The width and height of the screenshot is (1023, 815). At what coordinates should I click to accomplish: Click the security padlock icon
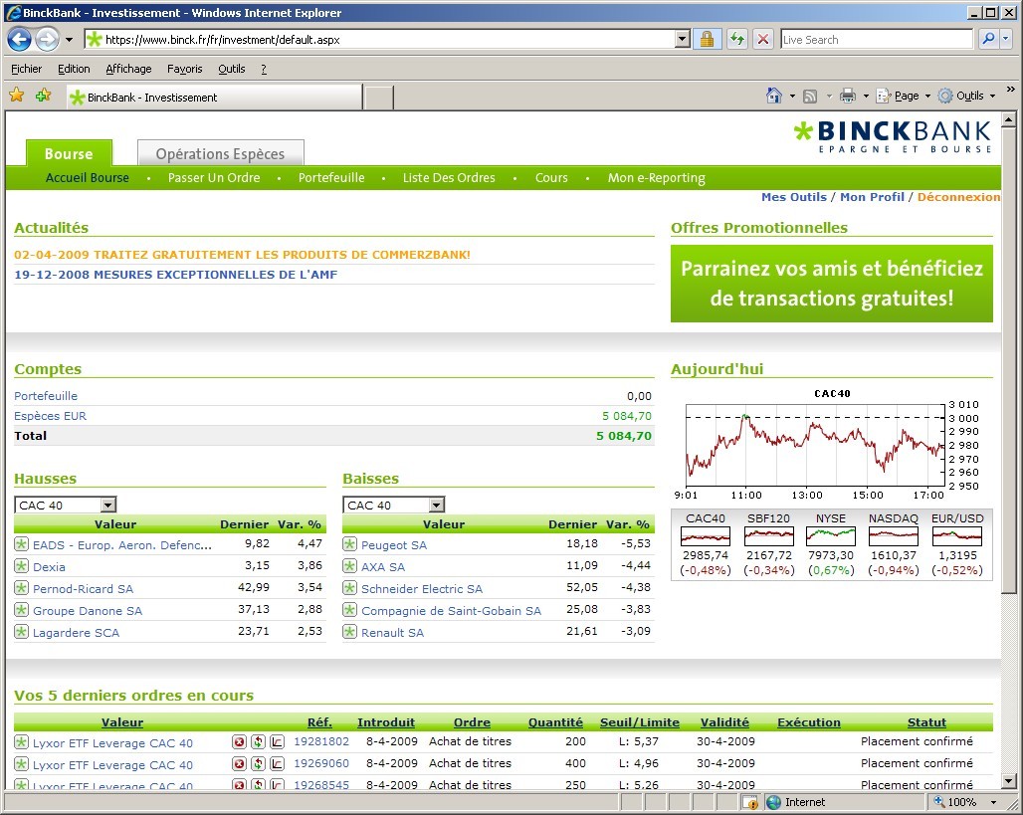[x=707, y=39]
